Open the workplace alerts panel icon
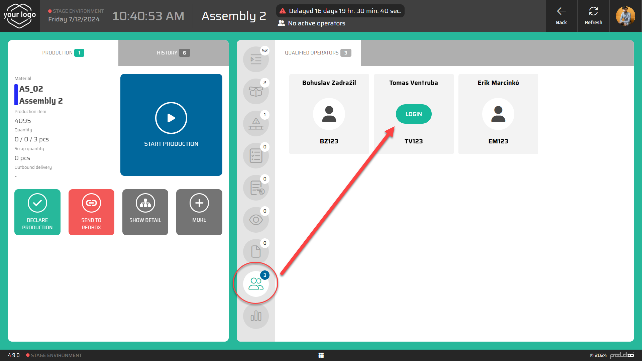The height and width of the screenshot is (361, 642). tap(256, 123)
